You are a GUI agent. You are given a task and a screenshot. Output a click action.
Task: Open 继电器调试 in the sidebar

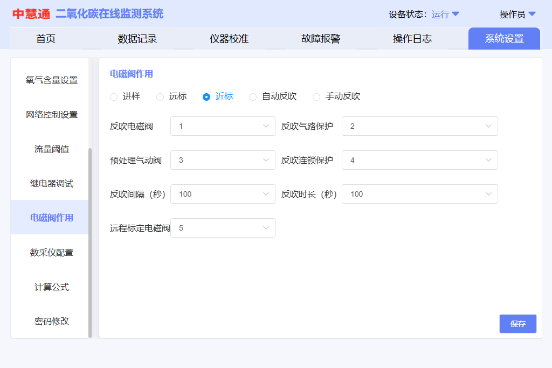[x=52, y=184]
